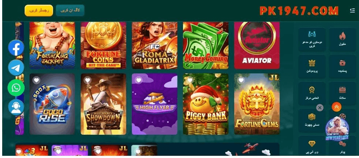The width and height of the screenshot is (359, 158).
Task: Open the invite friends menu item
Action: tap(311, 39)
